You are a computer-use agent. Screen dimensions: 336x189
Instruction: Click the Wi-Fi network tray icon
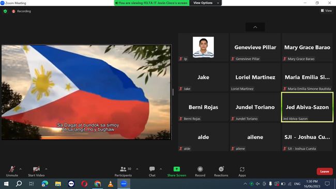point(289,184)
